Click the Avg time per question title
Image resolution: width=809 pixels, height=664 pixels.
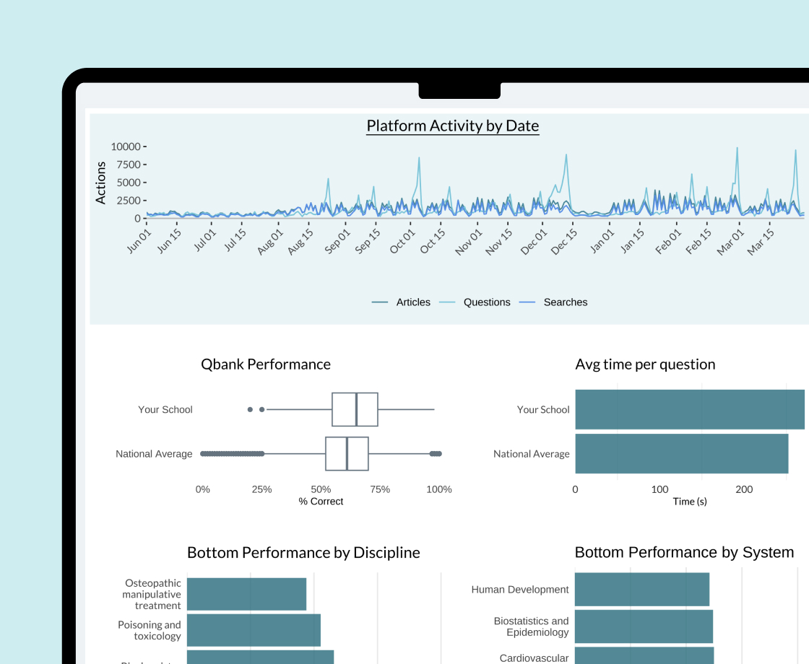coord(645,364)
